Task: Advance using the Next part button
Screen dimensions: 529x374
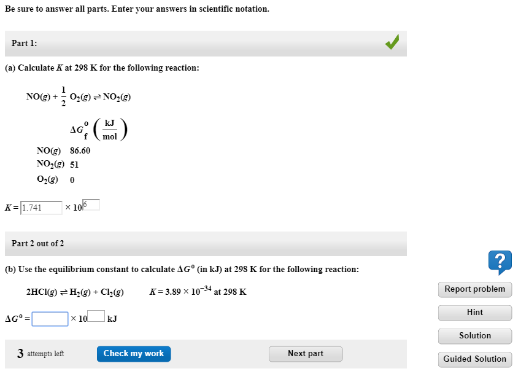Action: [x=305, y=353]
